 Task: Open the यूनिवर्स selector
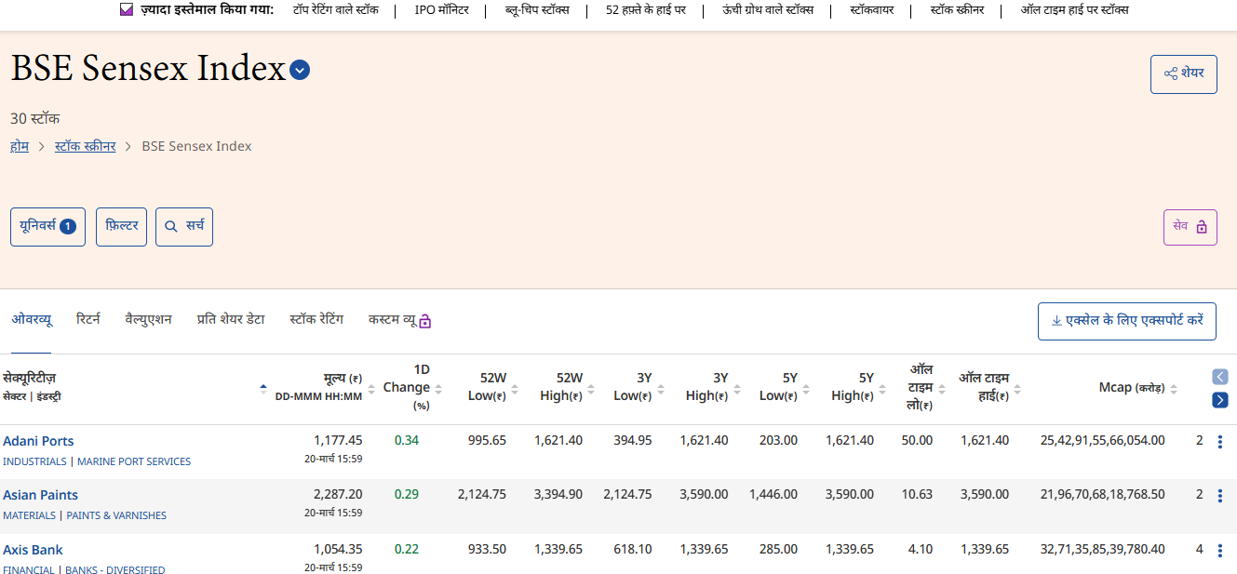click(x=47, y=226)
